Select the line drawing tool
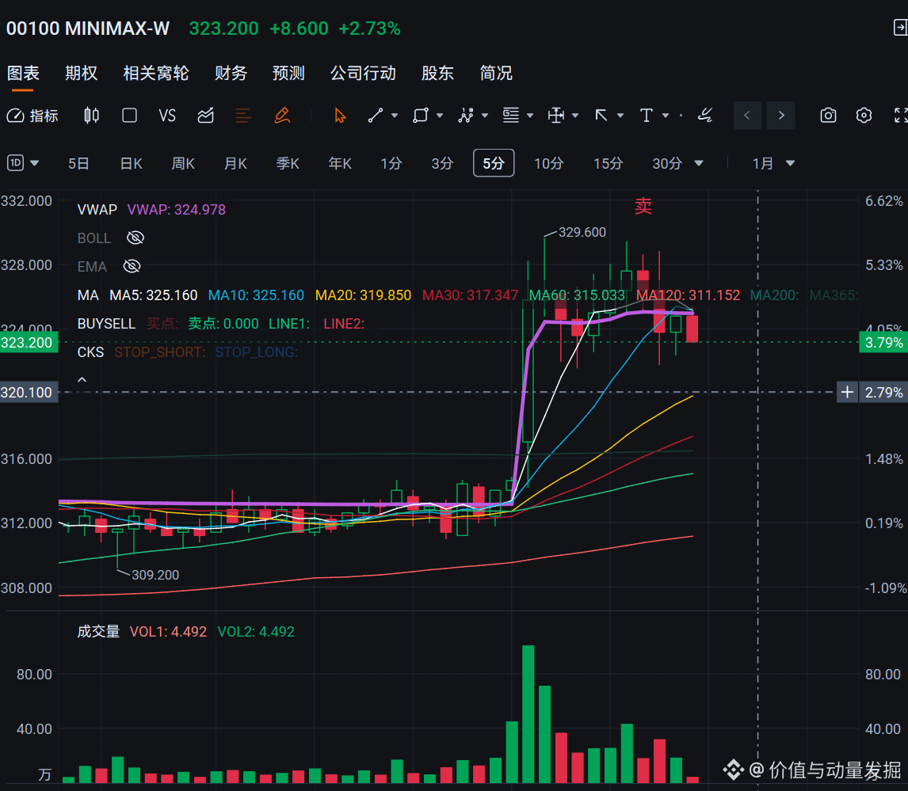Screen dimensions: 908x791 click(x=376, y=116)
